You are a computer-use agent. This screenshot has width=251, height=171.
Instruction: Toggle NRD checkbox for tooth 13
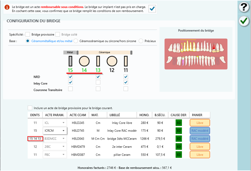click(98, 77)
